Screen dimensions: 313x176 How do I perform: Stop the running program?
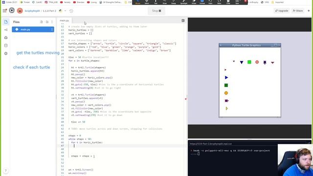(x=156, y=11)
